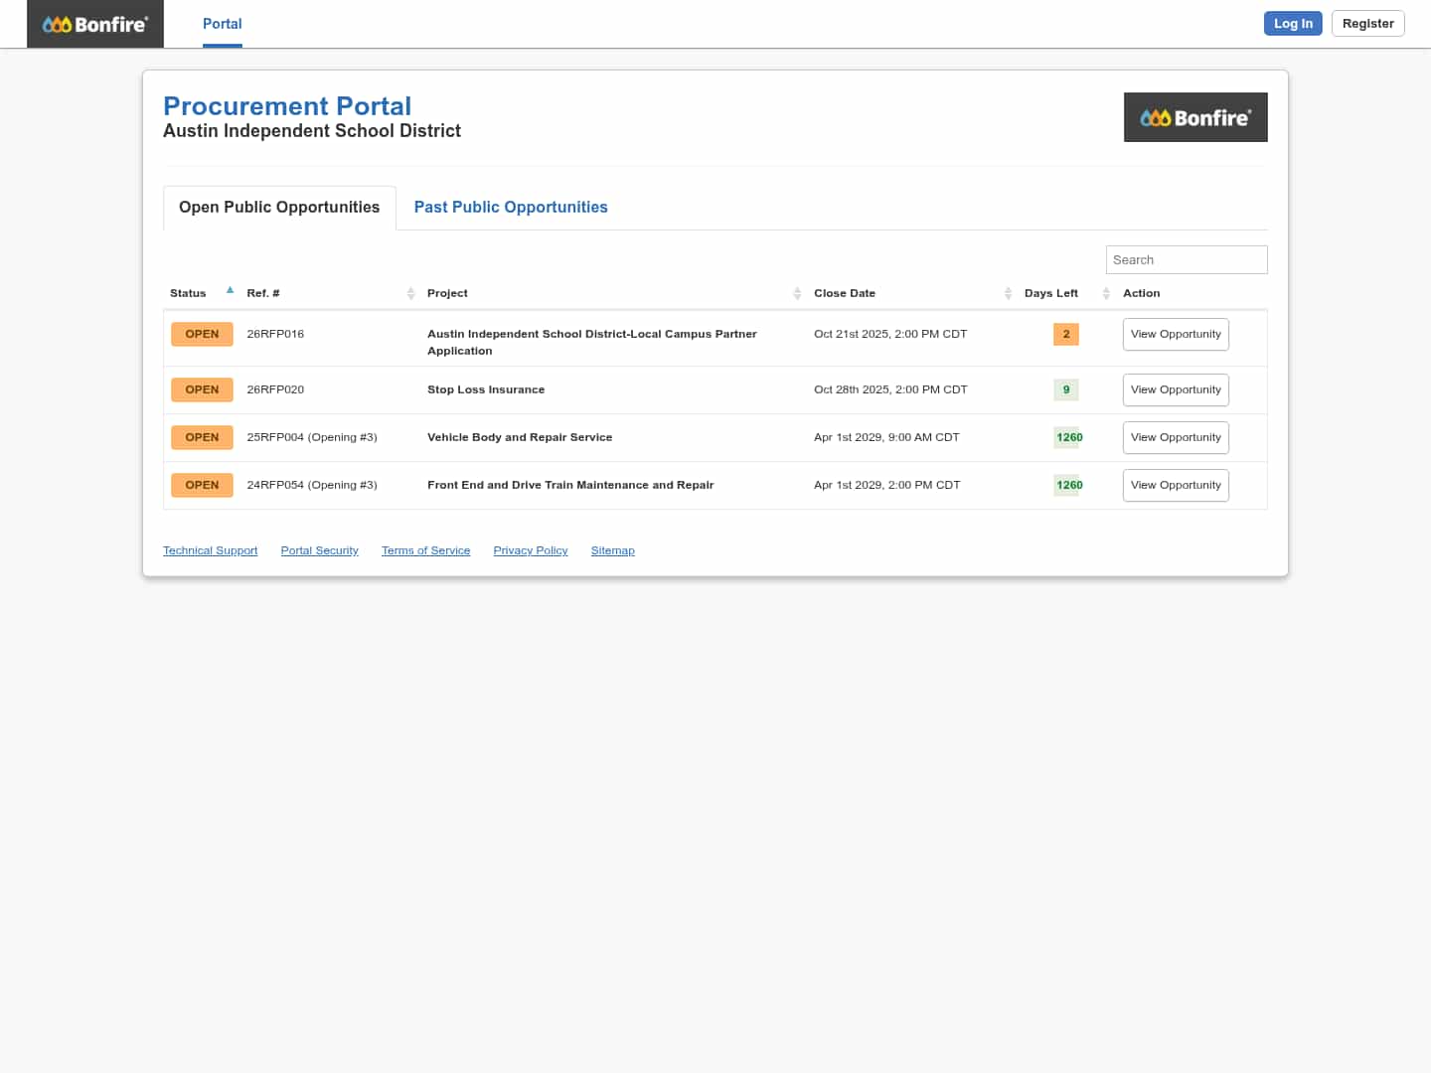Viewport: 1431px width, 1073px height.
Task: Click the Bonfire logo in top navigation
Action: [x=95, y=24]
